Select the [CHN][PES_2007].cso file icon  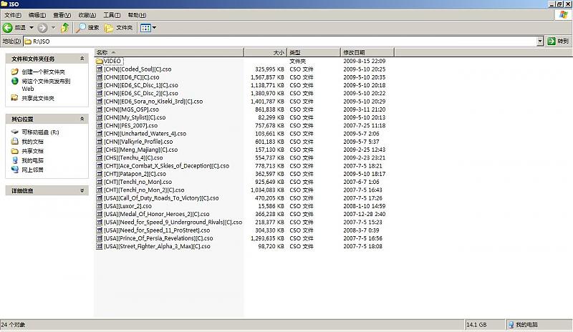[99, 125]
